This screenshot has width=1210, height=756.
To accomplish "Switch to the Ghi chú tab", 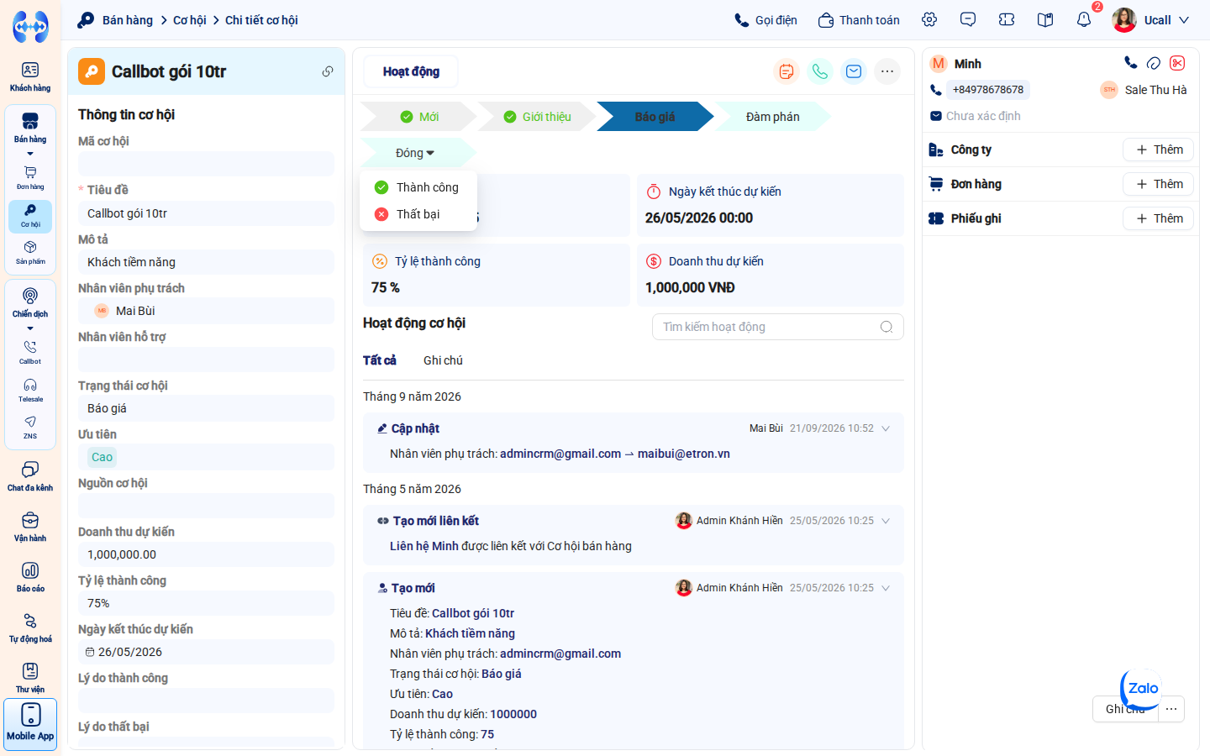I will 443,360.
